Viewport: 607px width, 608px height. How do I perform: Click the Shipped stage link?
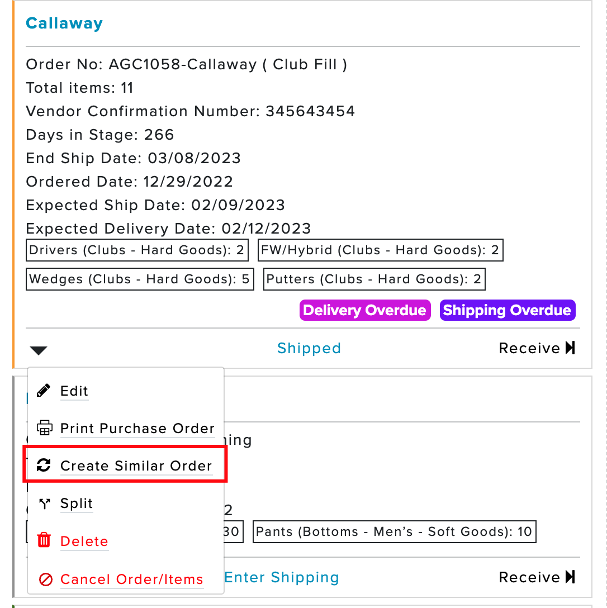tap(309, 348)
